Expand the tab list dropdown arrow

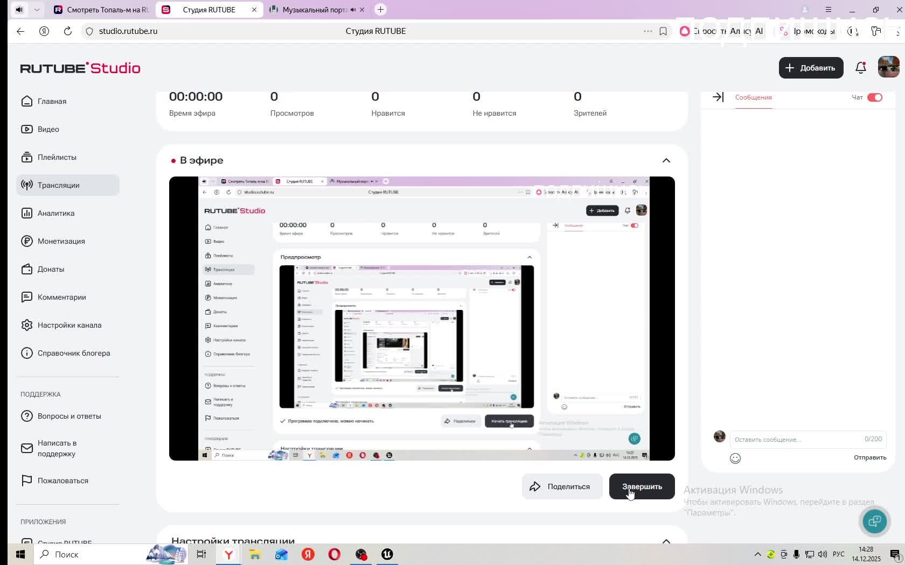(x=37, y=10)
